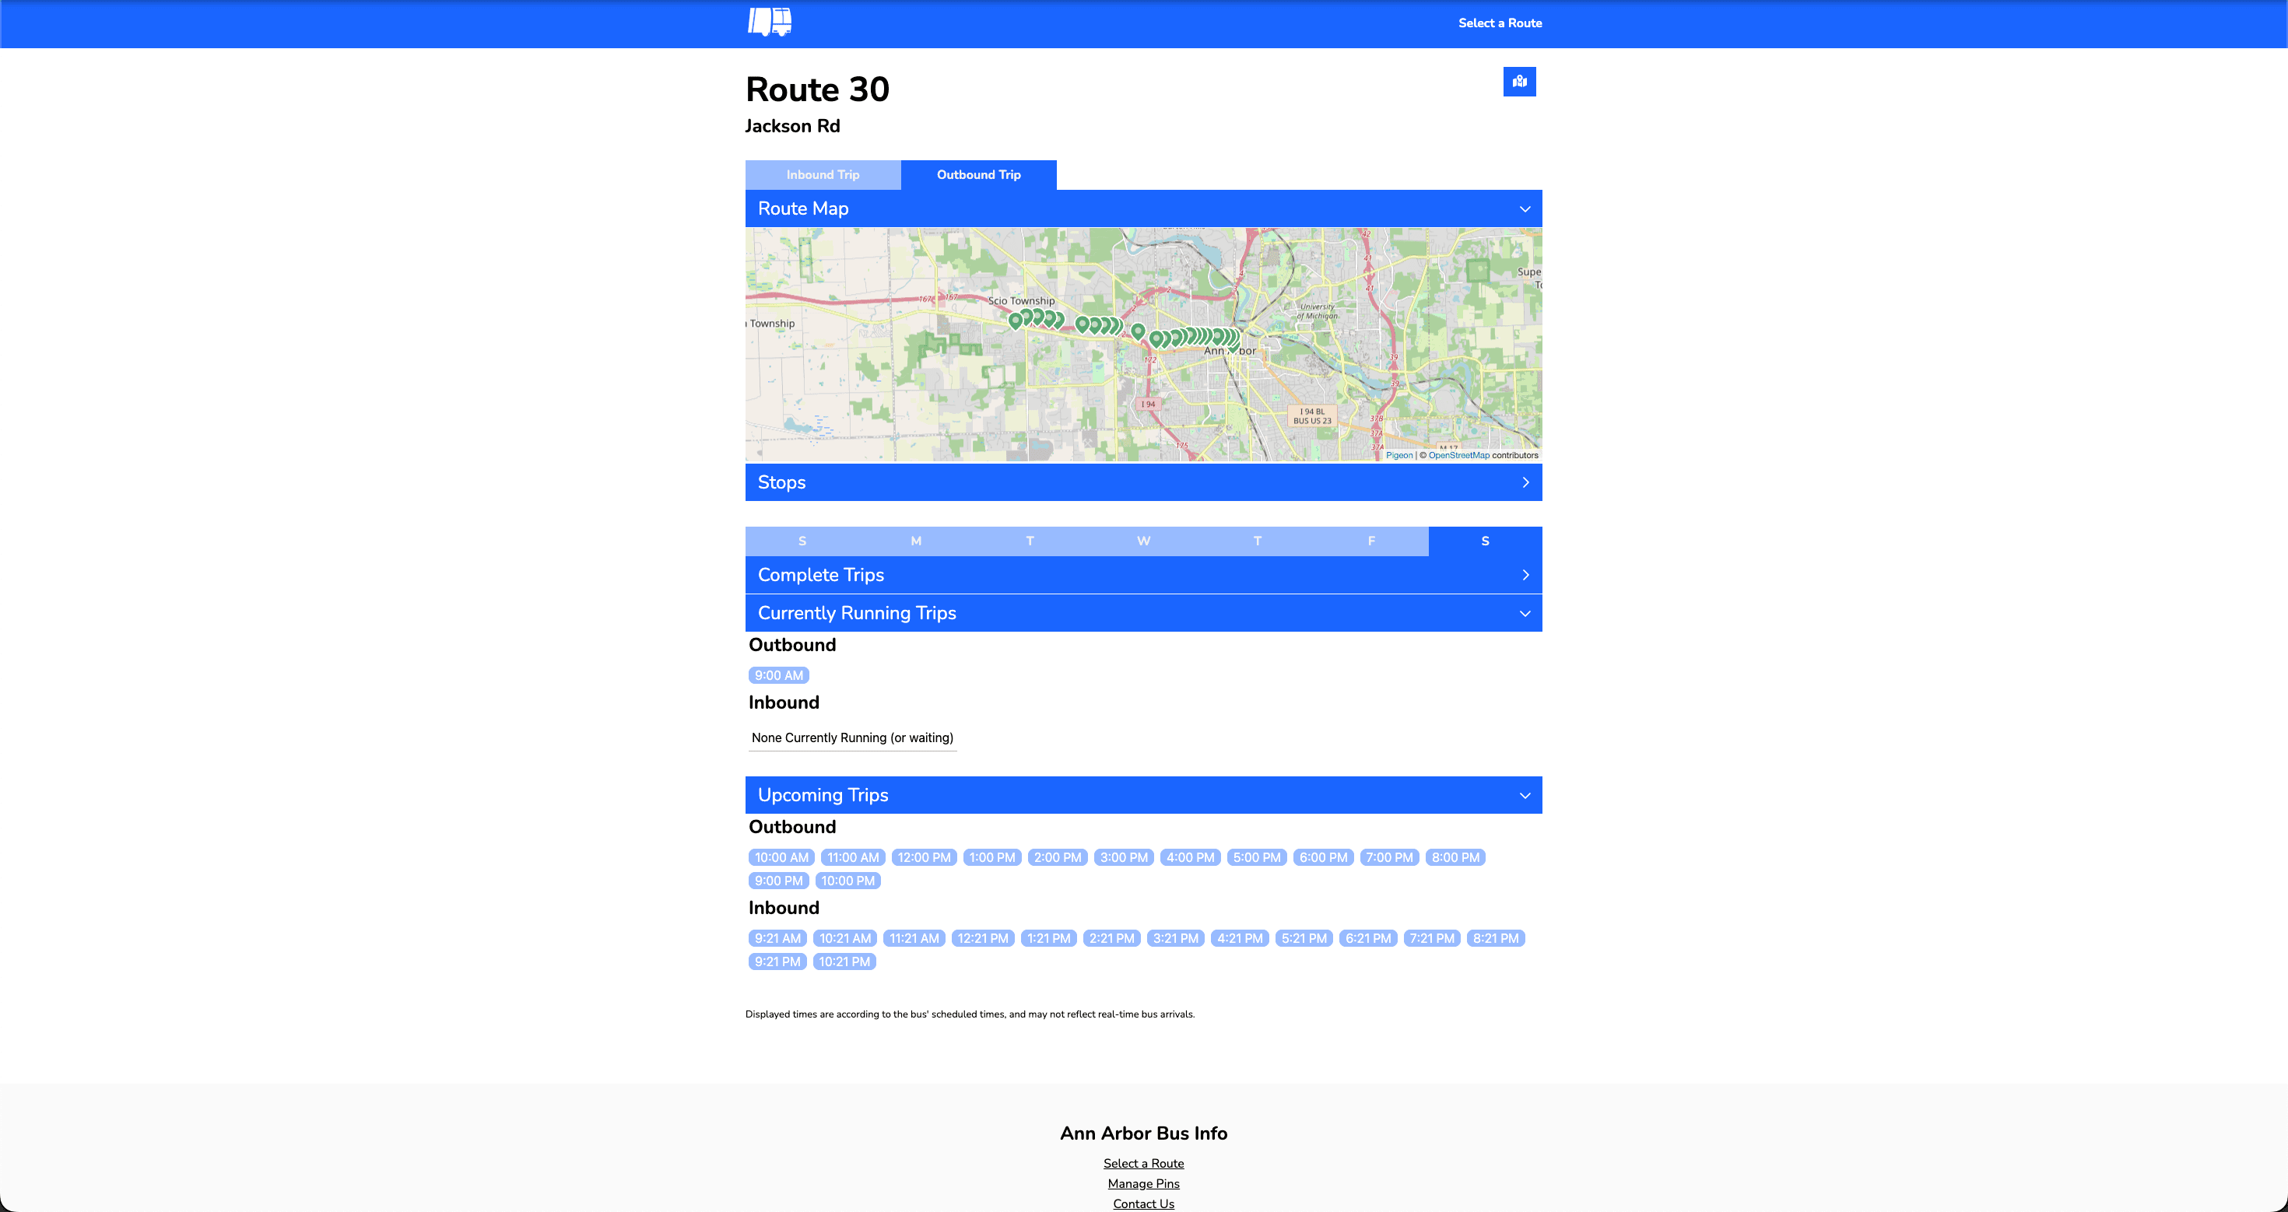Collapse the Upcoming Trips section

[x=1525, y=795]
